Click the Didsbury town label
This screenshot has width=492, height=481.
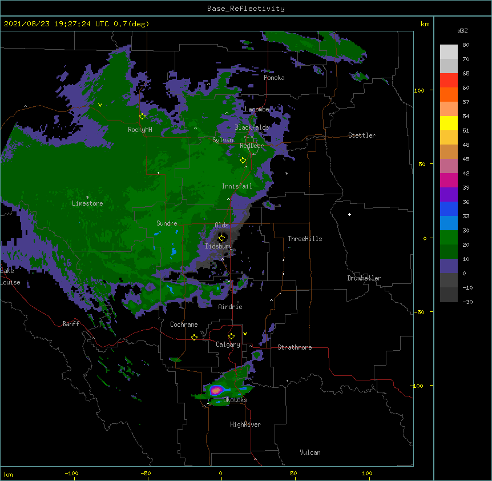[219, 246]
